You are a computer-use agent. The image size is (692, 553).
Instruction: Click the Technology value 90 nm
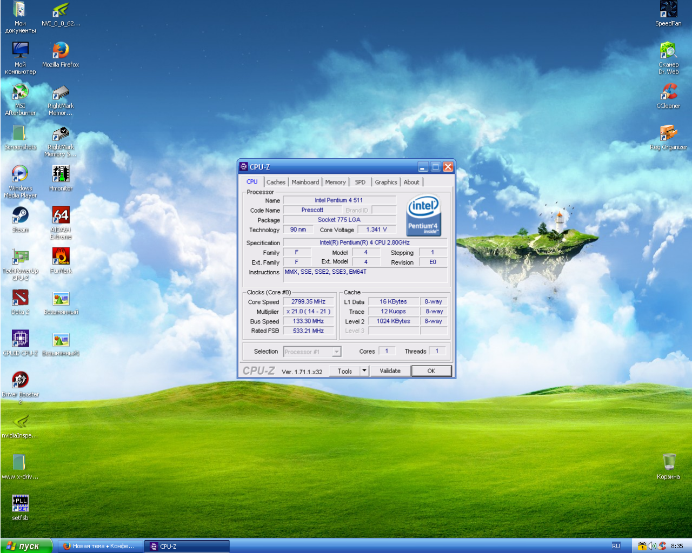(x=298, y=230)
